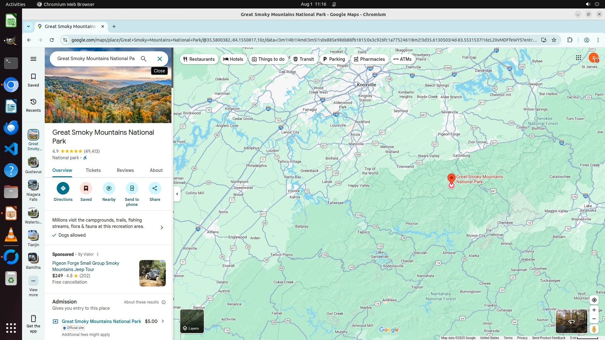Expand the park description chevron
605x340 pixels.
pyautogui.click(x=162, y=228)
